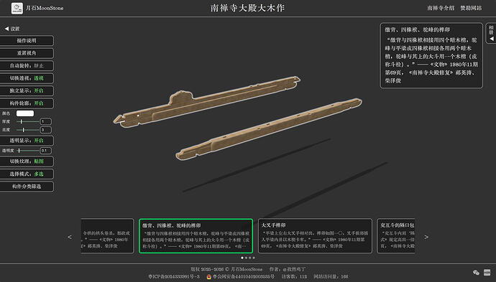Open the 粤ICP备 record link
The width and height of the screenshot is (496, 282).
pos(174,277)
